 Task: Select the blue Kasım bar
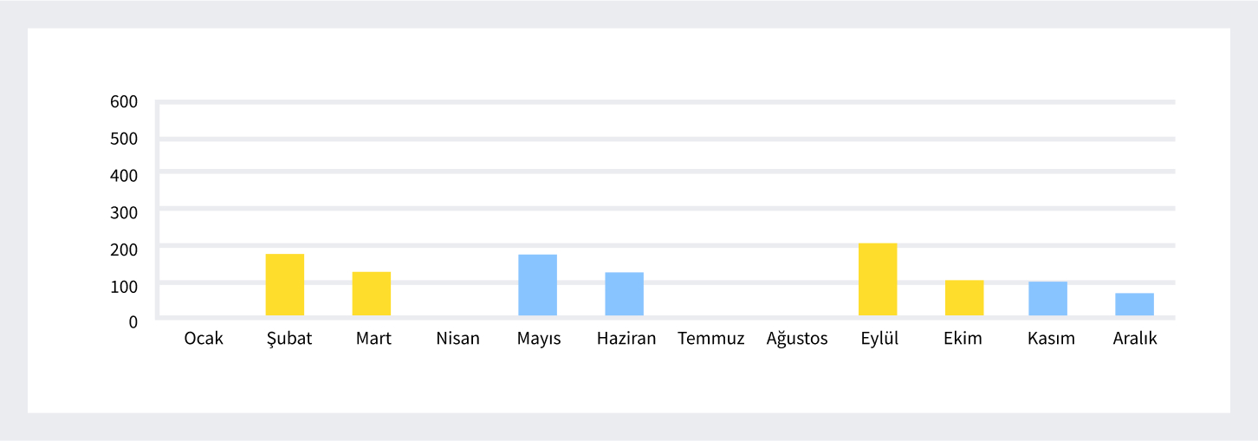(1047, 299)
